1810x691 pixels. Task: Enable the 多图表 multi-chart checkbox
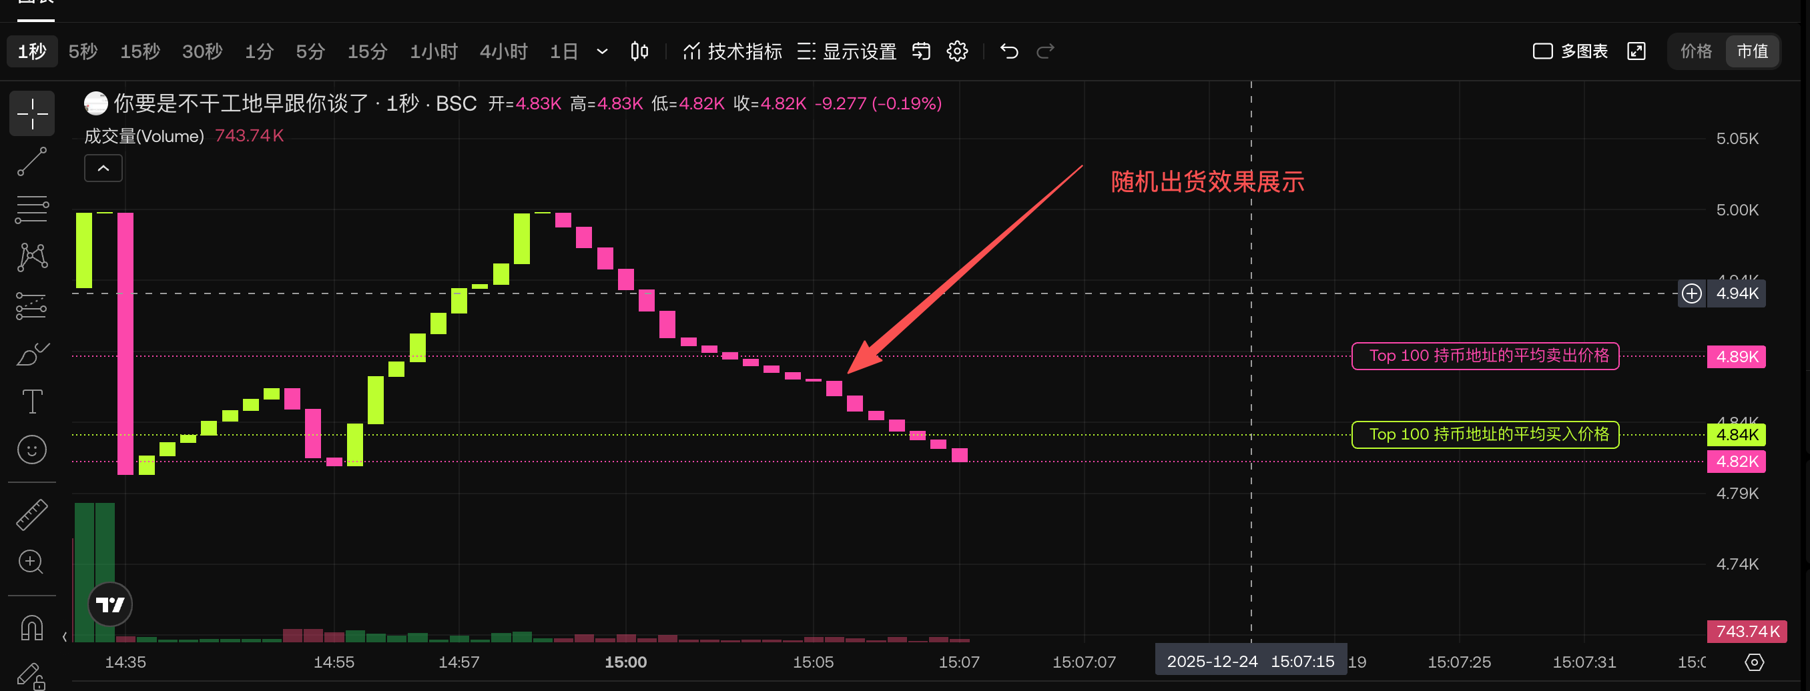tap(1542, 51)
